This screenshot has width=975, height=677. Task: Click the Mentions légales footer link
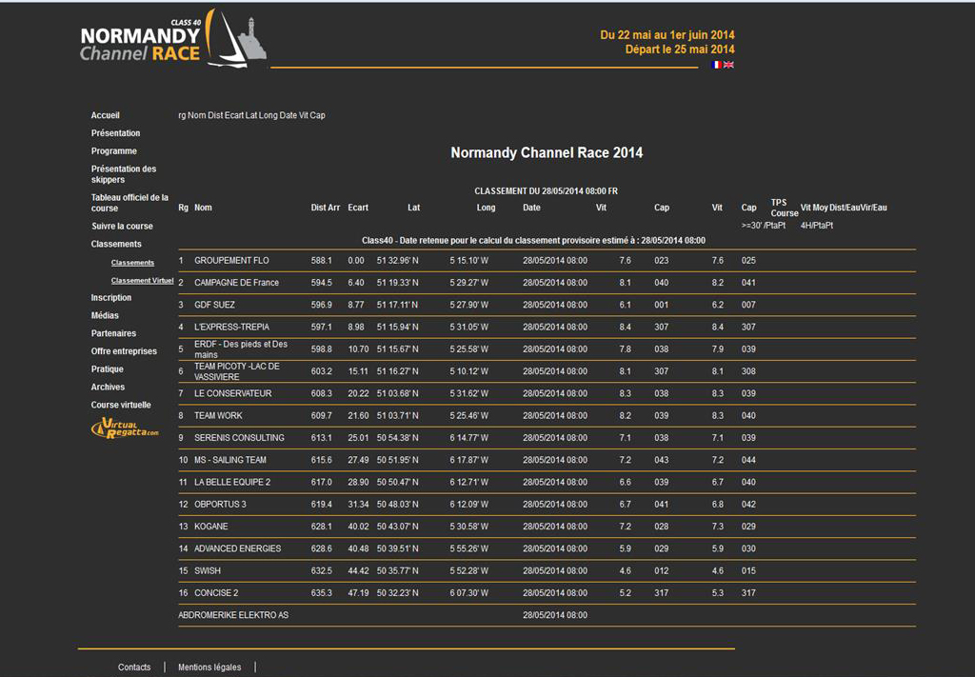tap(209, 667)
